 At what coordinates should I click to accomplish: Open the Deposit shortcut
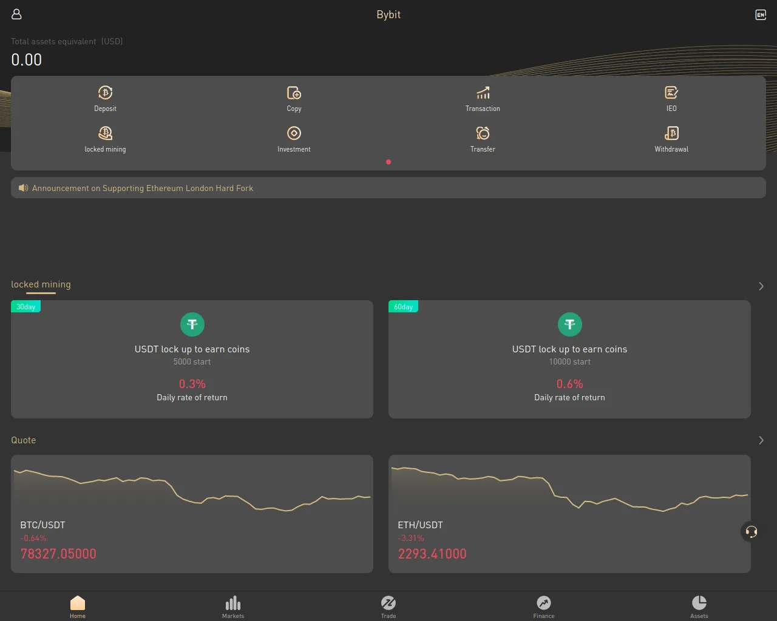105,93
